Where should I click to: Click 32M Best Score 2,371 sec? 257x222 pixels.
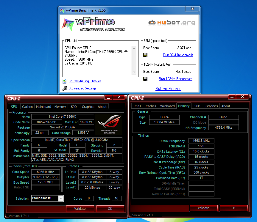(x=184, y=48)
